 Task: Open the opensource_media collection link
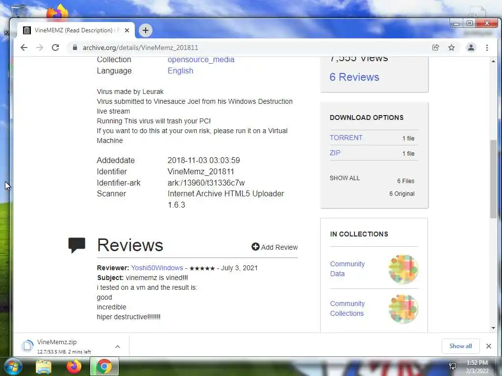[201, 59]
